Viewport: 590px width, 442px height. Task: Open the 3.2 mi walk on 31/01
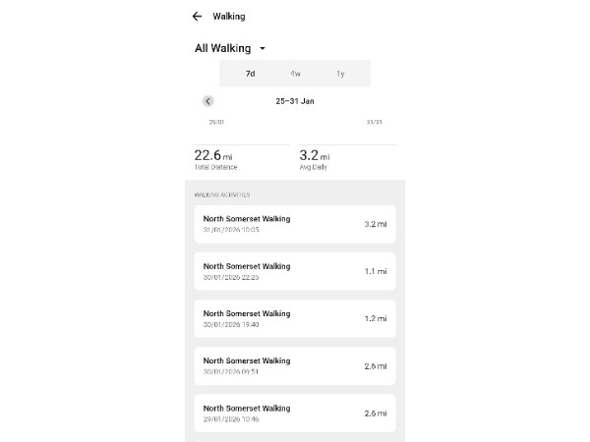coord(294,224)
